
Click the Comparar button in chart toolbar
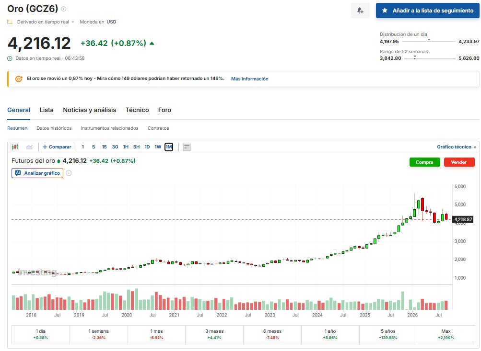(57, 147)
